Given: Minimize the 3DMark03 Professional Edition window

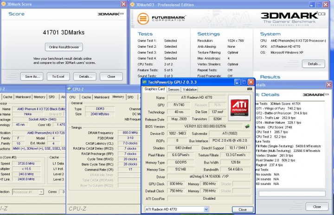Looking at the screenshot, I should click(312, 5).
